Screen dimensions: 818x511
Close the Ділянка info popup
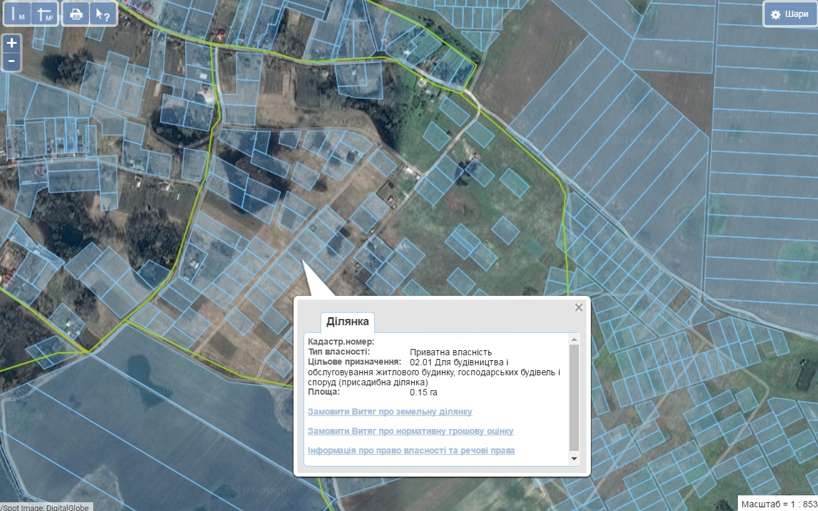point(579,307)
